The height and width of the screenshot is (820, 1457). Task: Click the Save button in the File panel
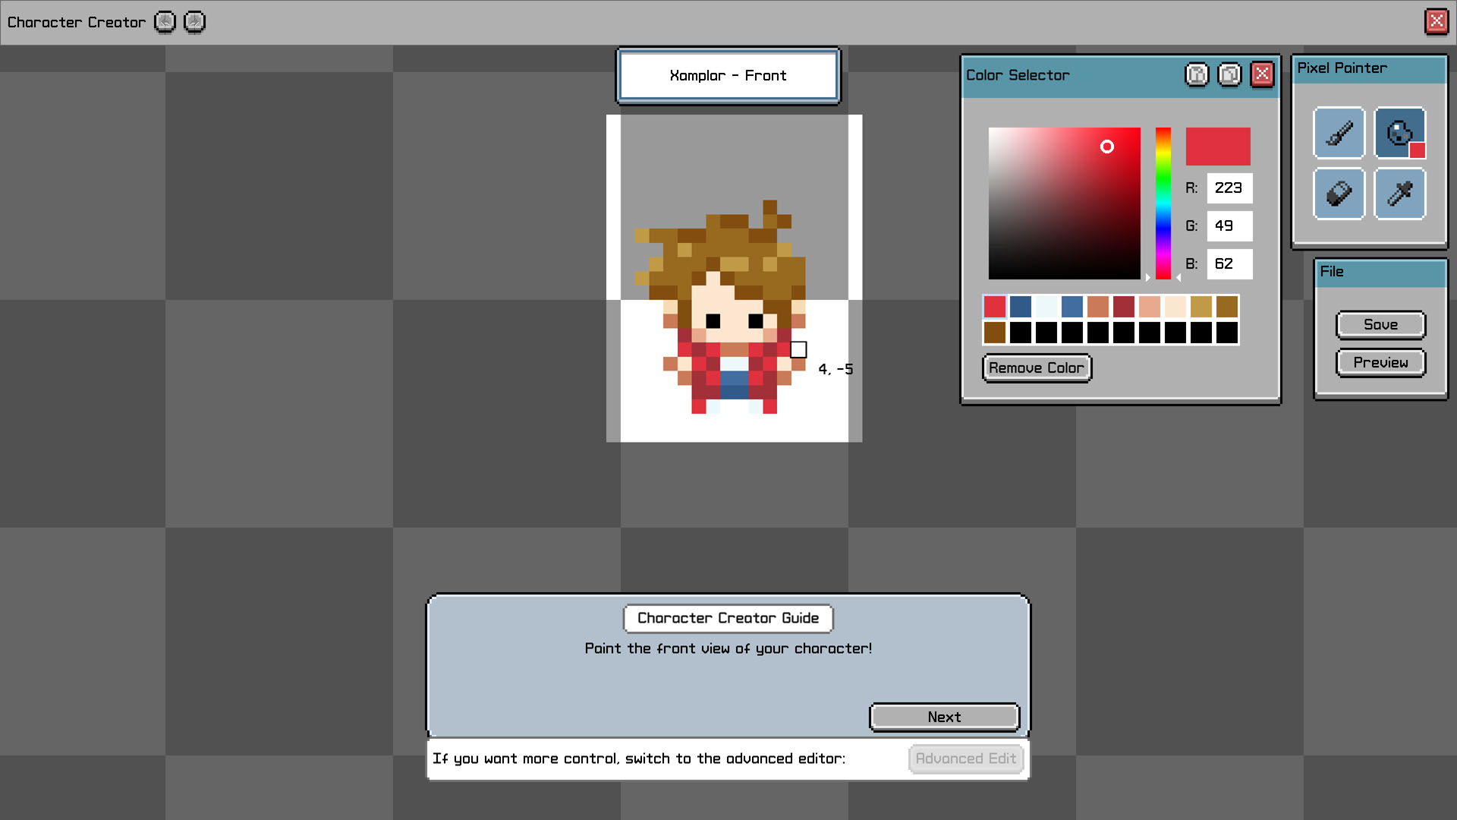[1380, 324]
